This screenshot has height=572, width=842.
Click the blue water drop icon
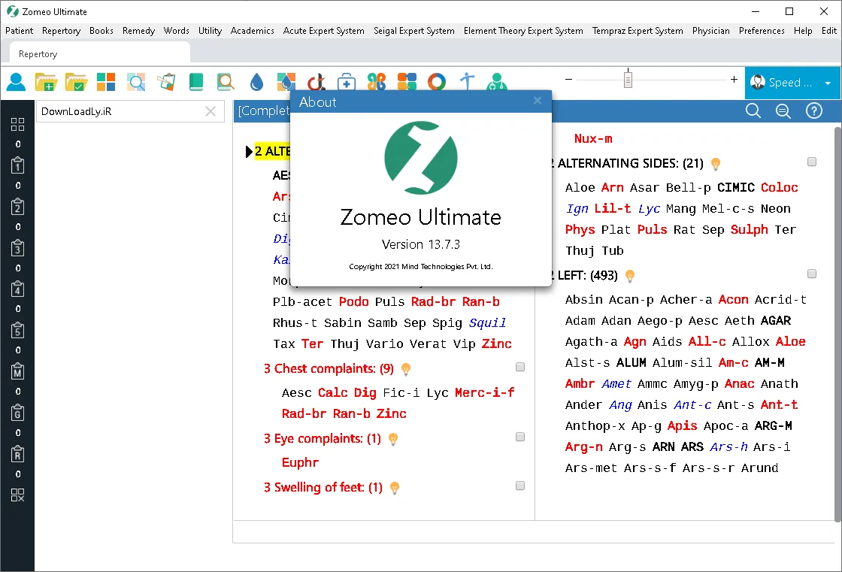[256, 82]
